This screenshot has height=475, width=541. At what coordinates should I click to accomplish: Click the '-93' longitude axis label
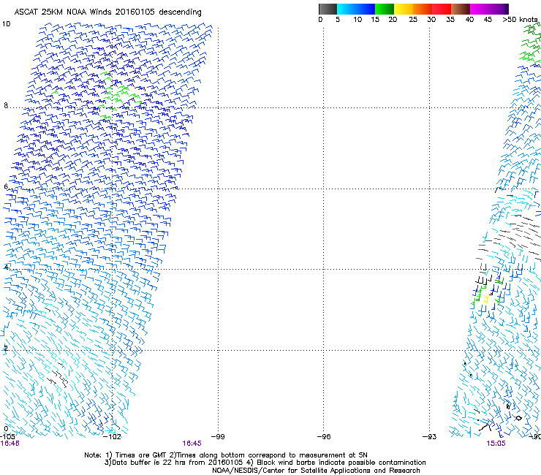pos(430,437)
